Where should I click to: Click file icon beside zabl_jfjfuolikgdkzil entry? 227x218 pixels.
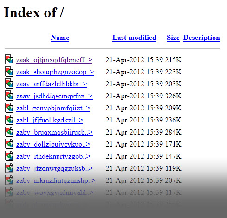[9, 120]
